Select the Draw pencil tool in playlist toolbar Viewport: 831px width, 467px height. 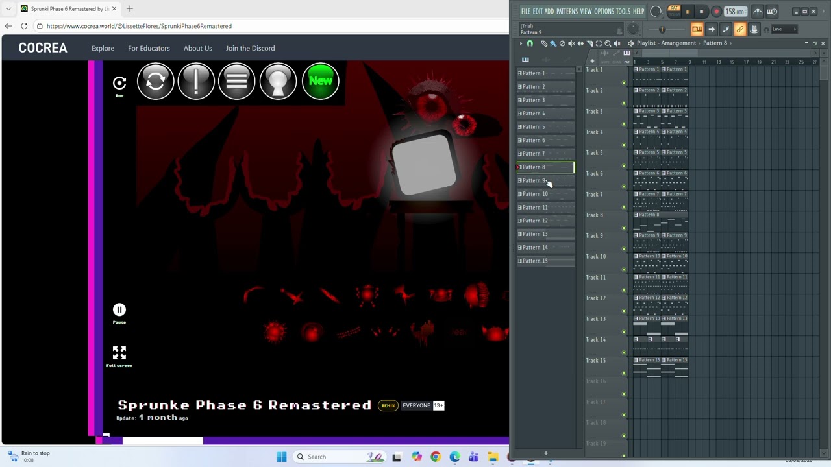click(x=544, y=43)
